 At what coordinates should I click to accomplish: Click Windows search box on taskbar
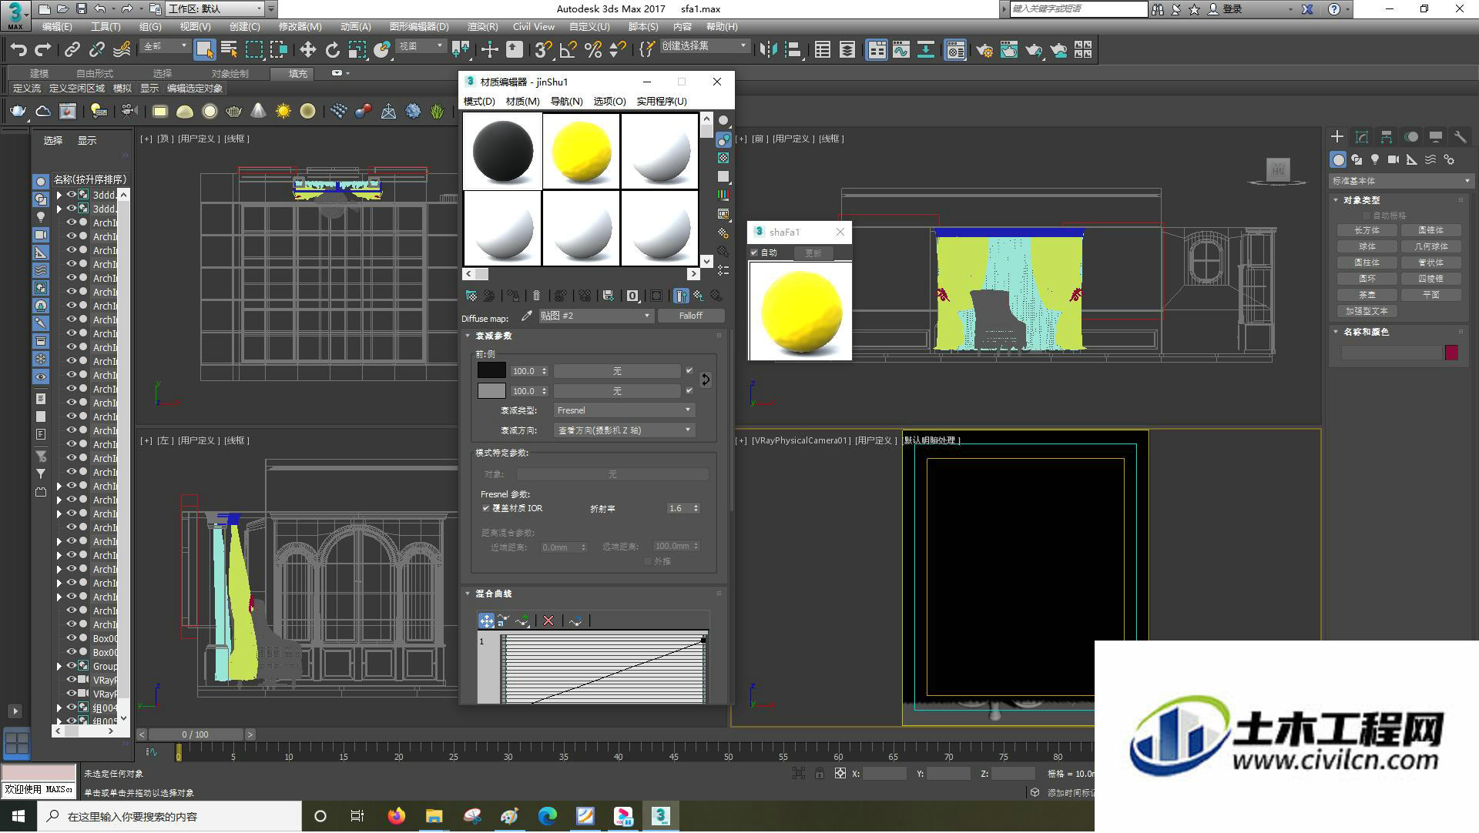(x=169, y=816)
